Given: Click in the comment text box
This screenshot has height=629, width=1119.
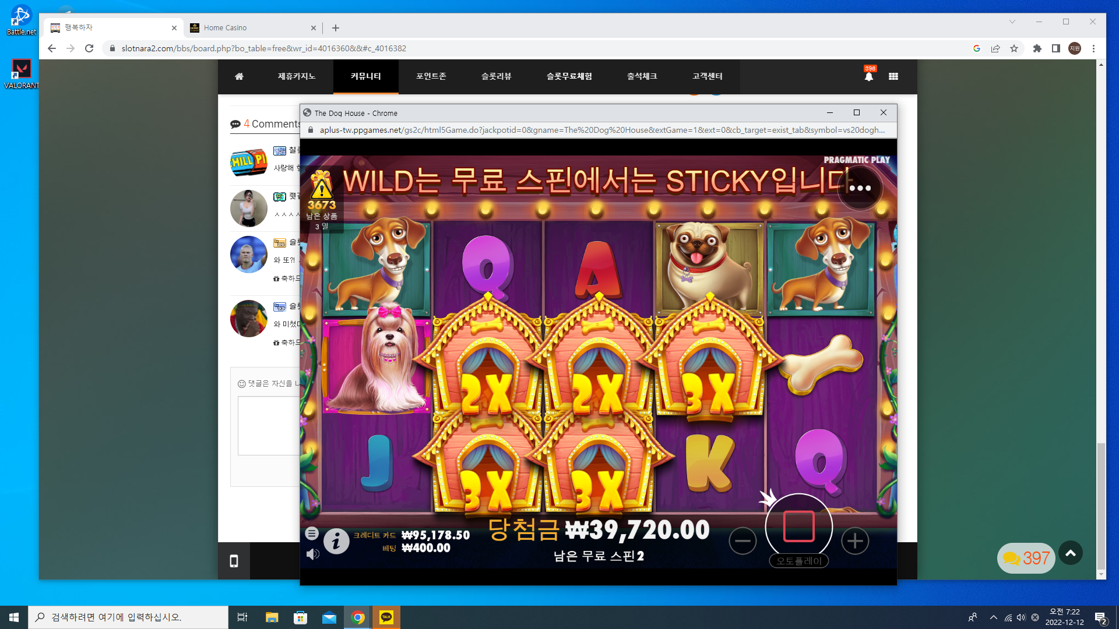Looking at the screenshot, I should click(269, 426).
